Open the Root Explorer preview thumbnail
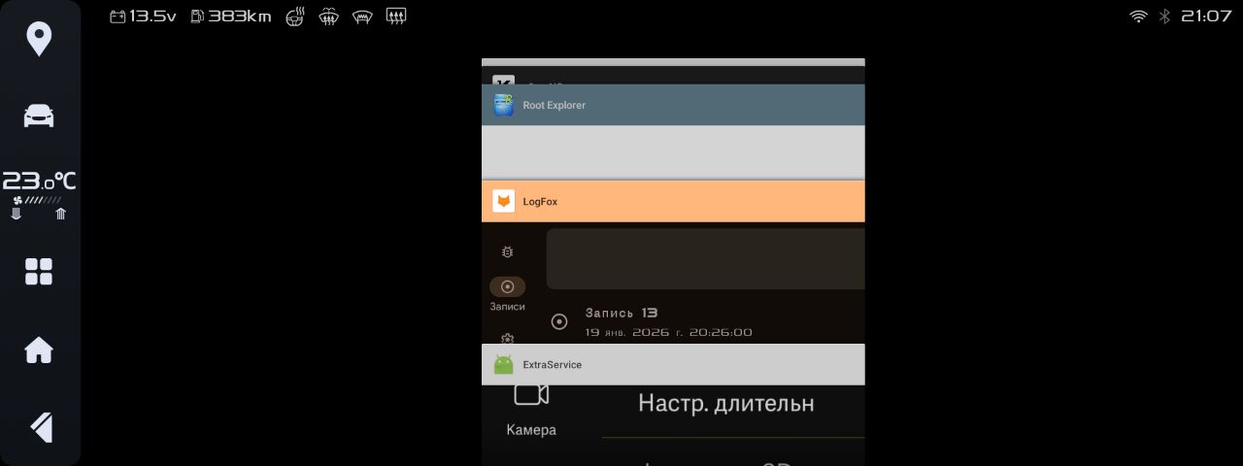 673,151
